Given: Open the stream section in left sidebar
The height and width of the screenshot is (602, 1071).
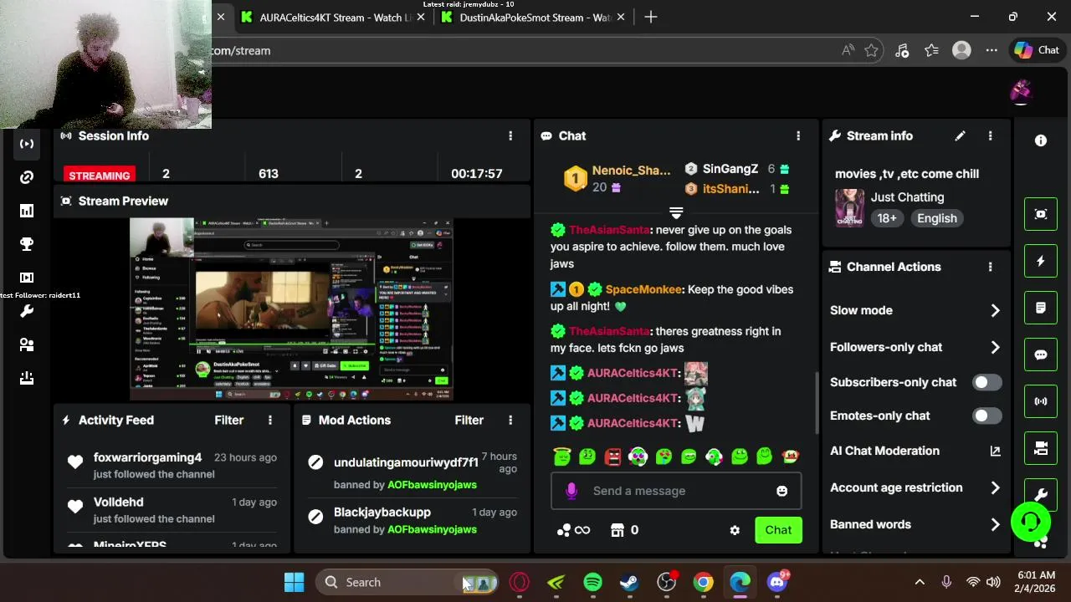Looking at the screenshot, I should tap(27, 144).
